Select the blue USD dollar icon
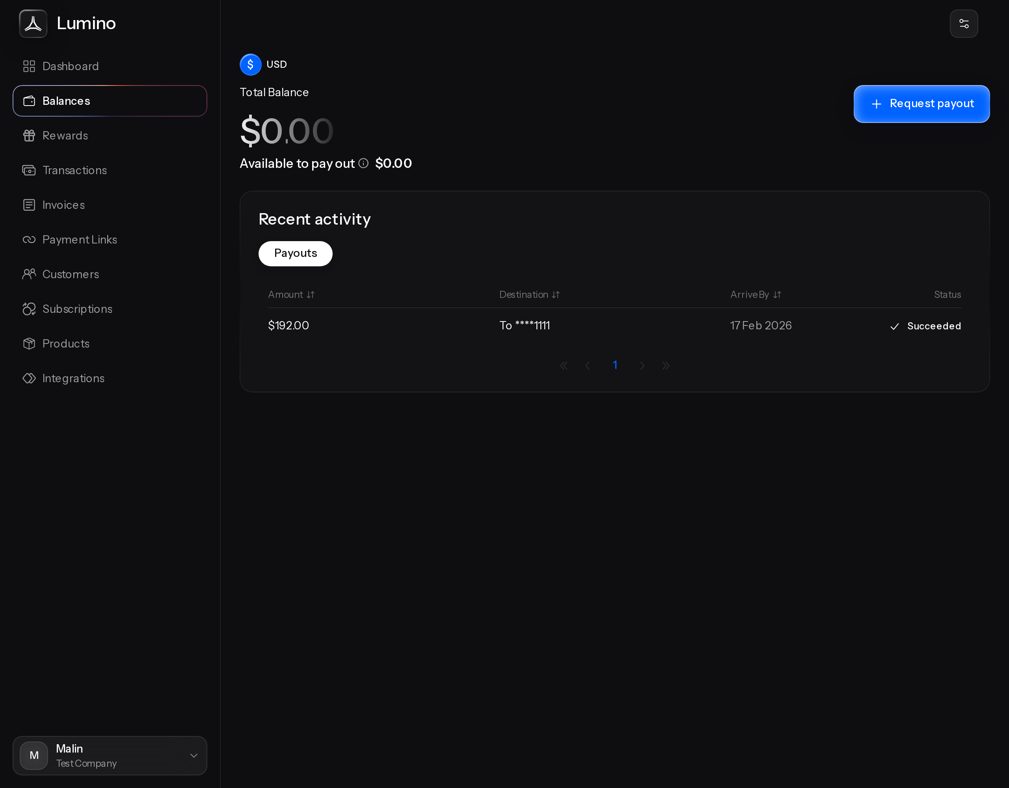 250,65
